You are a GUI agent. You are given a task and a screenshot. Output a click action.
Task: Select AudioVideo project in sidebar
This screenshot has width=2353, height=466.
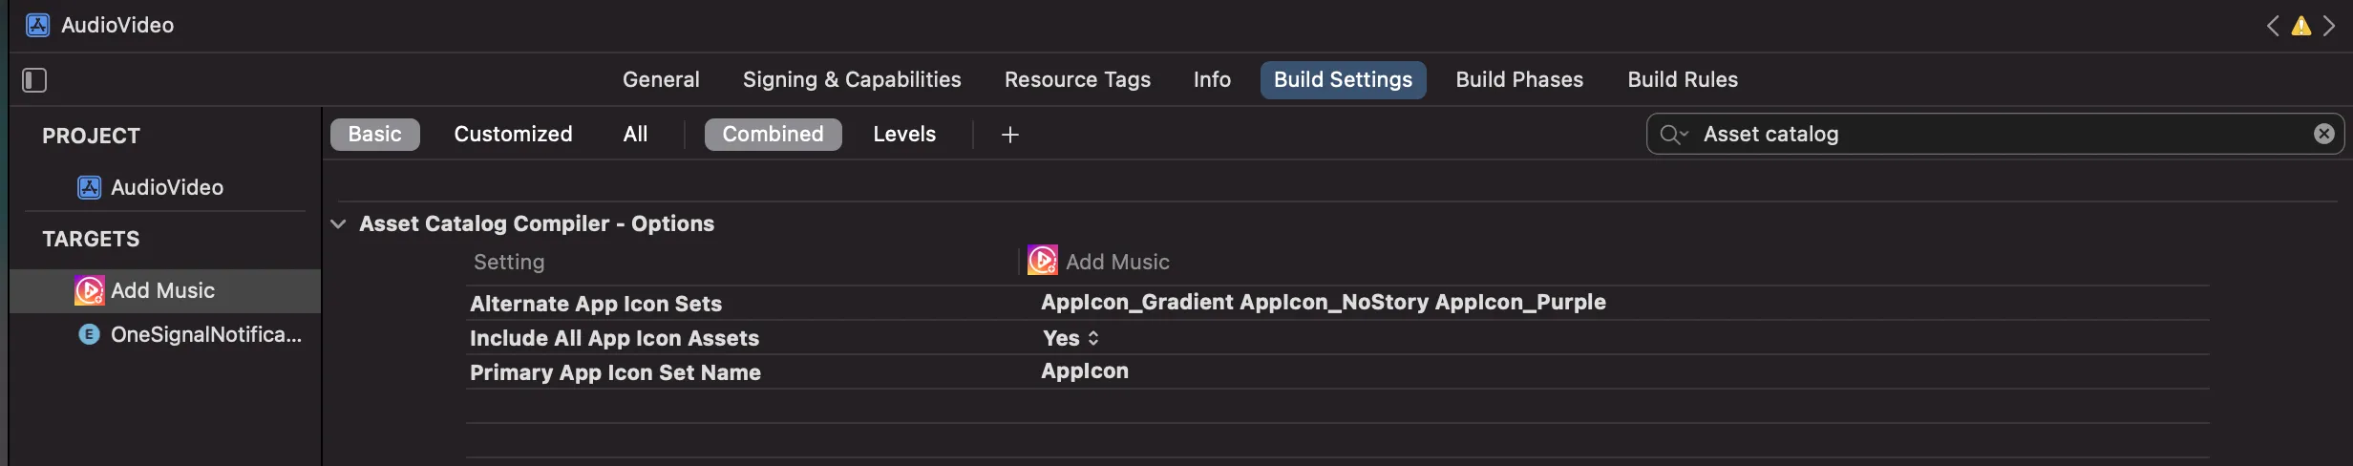(166, 188)
